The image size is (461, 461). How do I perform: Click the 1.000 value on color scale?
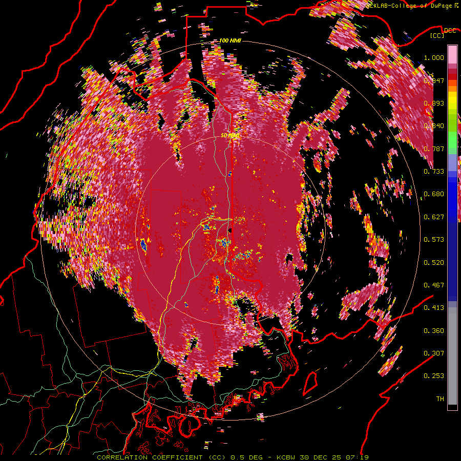(x=434, y=57)
